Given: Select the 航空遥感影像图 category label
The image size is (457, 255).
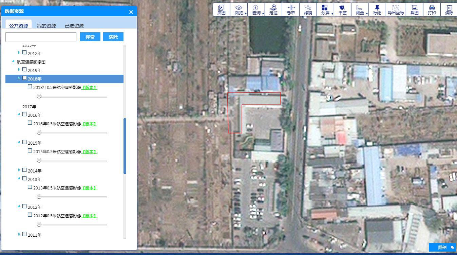Looking at the screenshot, I should point(31,62).
